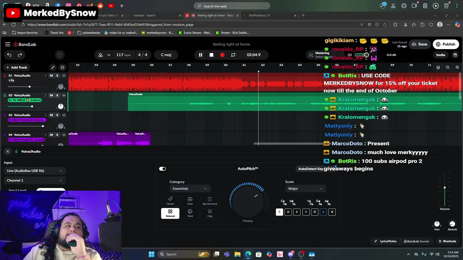
Task: Undo the last studio action
Action: pyautogui.click(x=9, y=55)
